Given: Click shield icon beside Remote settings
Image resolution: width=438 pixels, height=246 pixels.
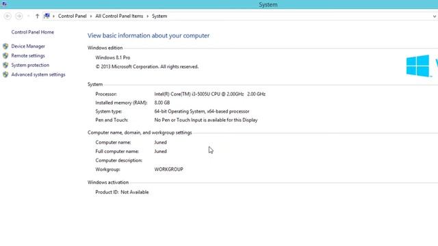Looking at the screenshot, I should 5,56.
